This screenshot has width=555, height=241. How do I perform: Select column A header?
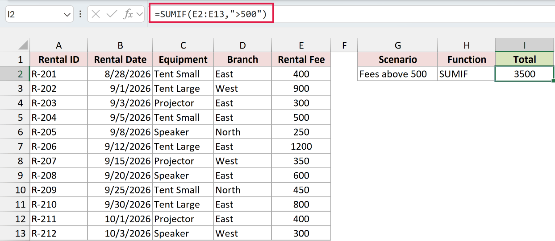[x=58, y=45]
